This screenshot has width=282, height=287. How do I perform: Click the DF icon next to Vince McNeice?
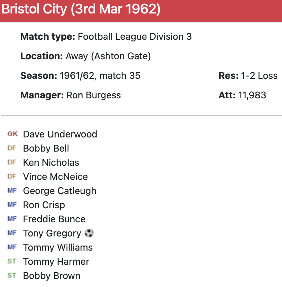coord(12,177)
